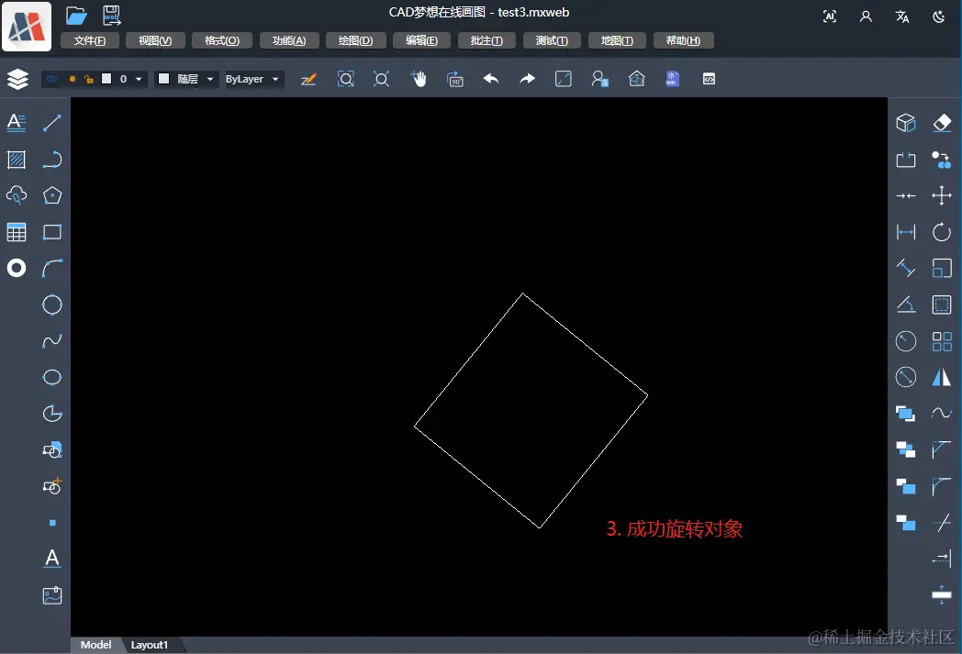Activate the Pan hand tool

tap(419, 79)
